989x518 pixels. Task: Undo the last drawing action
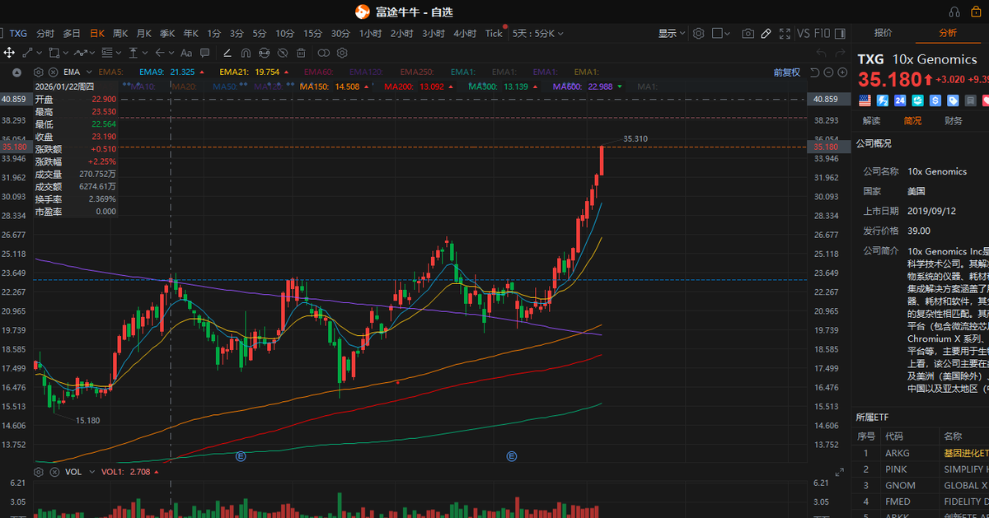[822, 53]
